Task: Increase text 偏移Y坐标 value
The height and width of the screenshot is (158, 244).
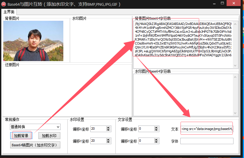Action: click(x=156, y=140)
